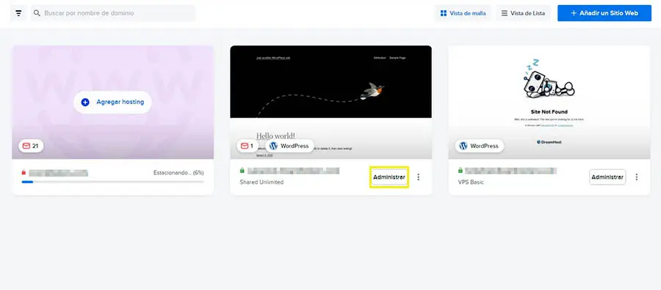The image size is (661, 290).
Task: Switch to Vista de malla
Action: click(x=463, y=13)
